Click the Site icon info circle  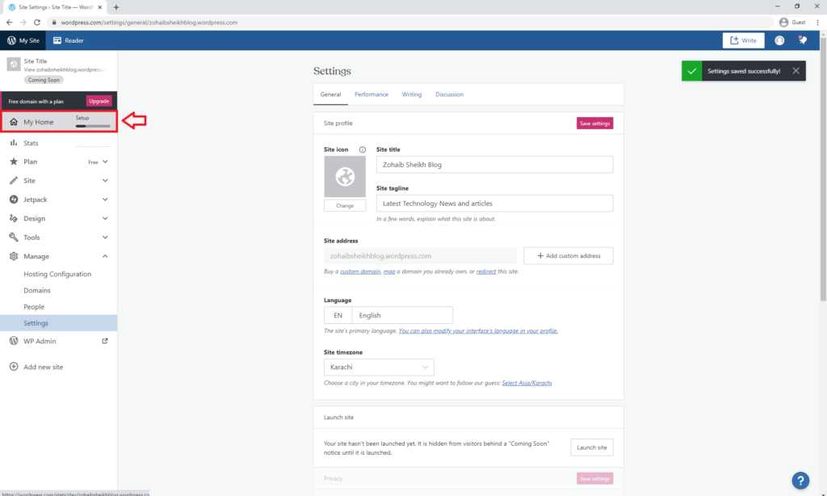pyautogui.click(x=363, y=149)
